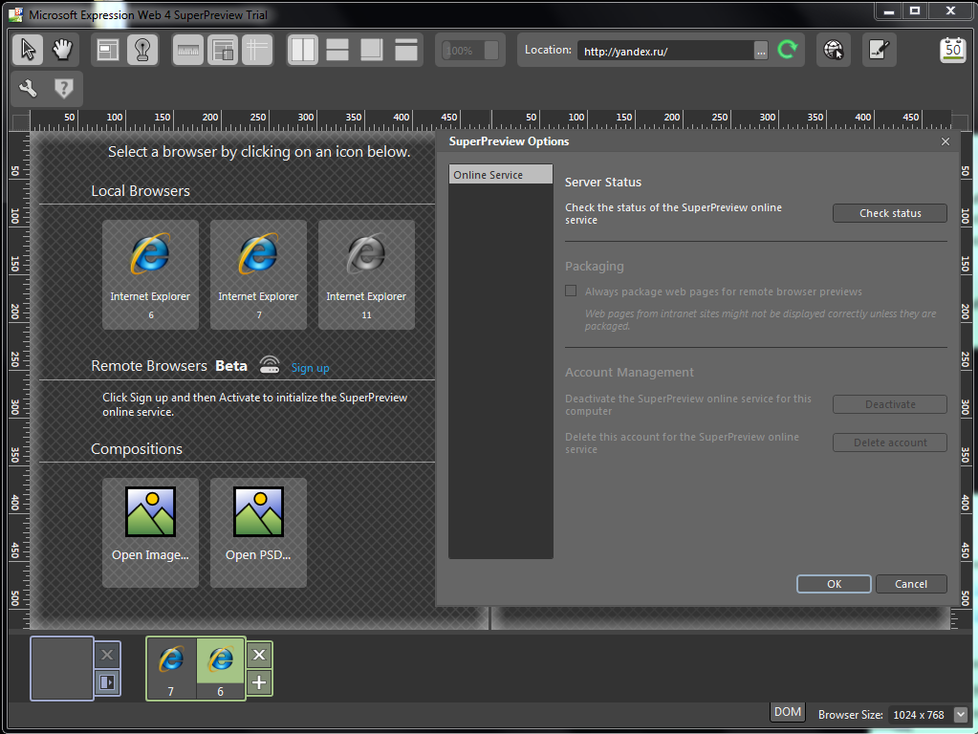
Task: Click the Server Status heading
Action: (603, 183)
